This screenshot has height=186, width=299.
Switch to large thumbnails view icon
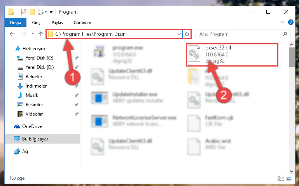[289, 179]
